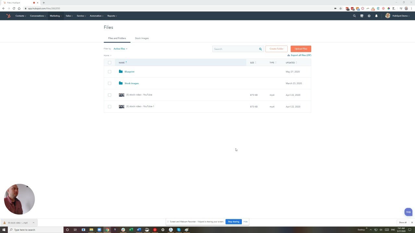Click the Upload files button
The width and height of the screenshot is (415, 233).
point(301,49)
